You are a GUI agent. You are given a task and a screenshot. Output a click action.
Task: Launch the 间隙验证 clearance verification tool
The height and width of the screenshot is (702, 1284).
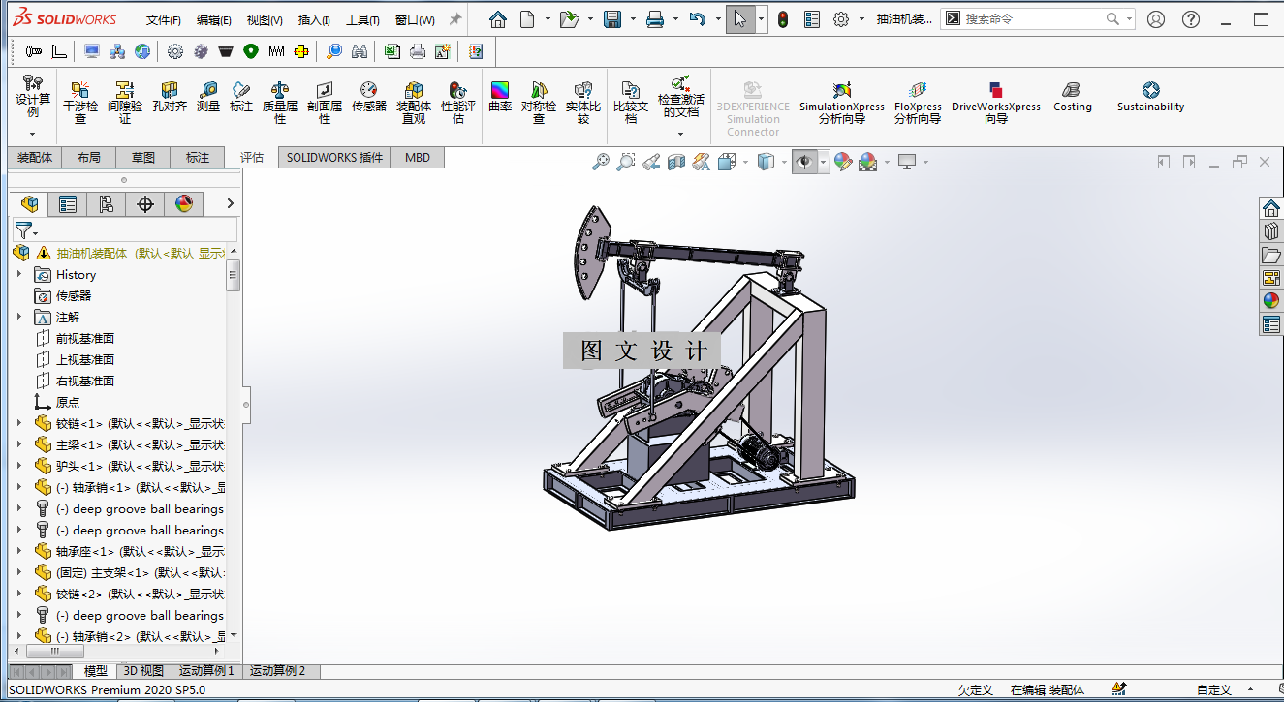[125, 102]
